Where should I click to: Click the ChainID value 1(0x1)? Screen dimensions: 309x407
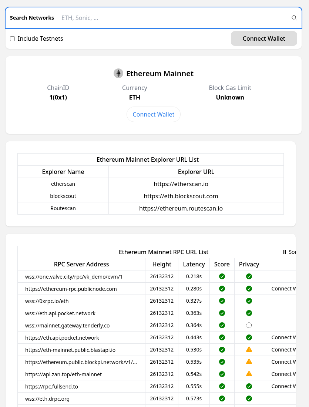tap(58, 97)
